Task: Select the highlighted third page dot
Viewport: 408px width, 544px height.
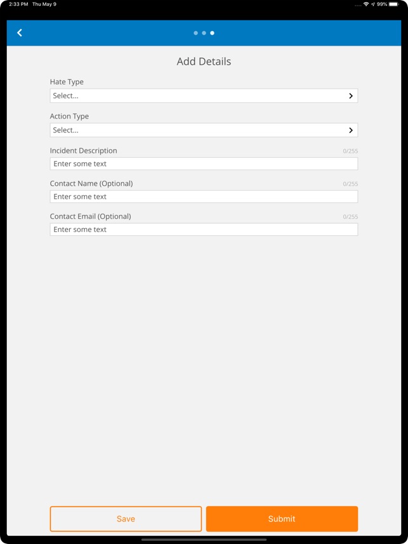Action: tap(212, 32)
